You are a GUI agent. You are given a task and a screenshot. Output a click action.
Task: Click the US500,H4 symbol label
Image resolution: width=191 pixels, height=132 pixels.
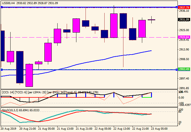point(8,3)
